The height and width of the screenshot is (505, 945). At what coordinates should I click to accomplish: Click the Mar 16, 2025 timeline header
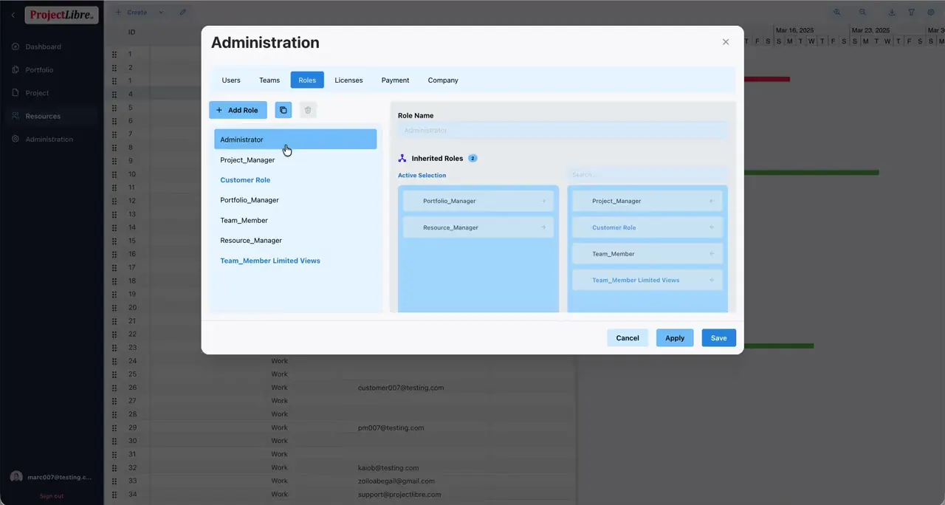tap(794, 30)
